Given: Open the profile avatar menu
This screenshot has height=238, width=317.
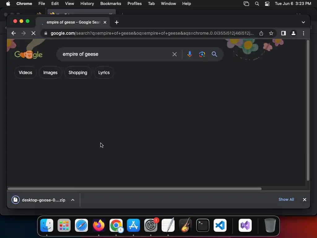Looking at the screenshot, I should (293, 33).
